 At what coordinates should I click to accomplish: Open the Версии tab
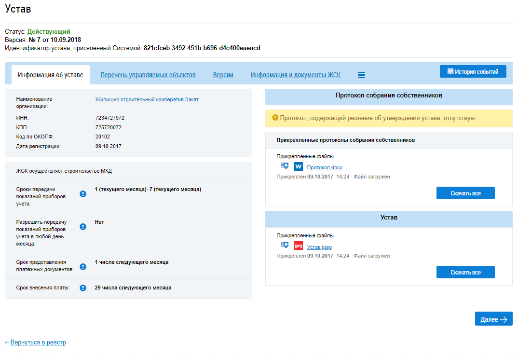click(223, 75)
